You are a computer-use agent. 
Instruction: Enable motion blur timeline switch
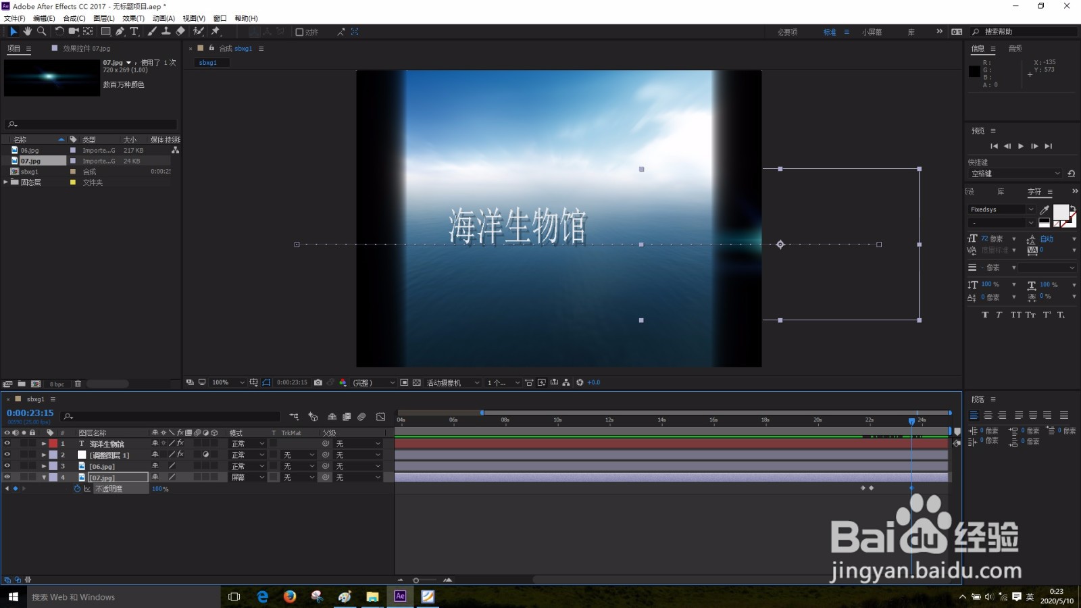(x=362, y=417)
